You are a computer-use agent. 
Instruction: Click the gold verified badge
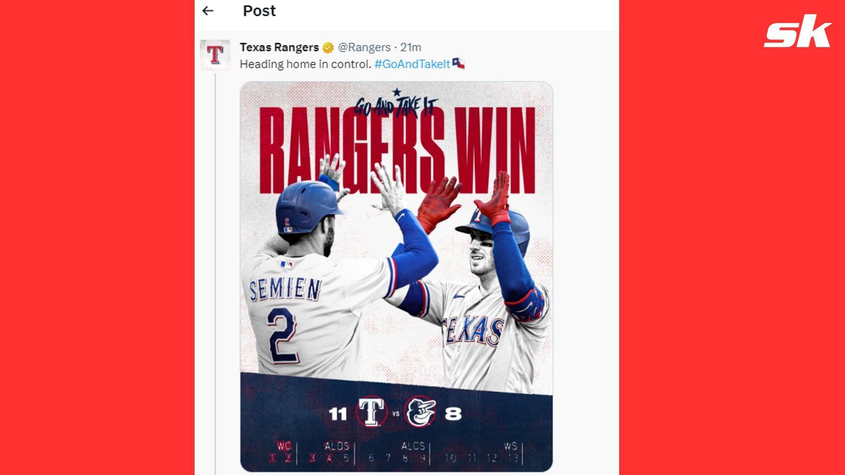[328, 47]
